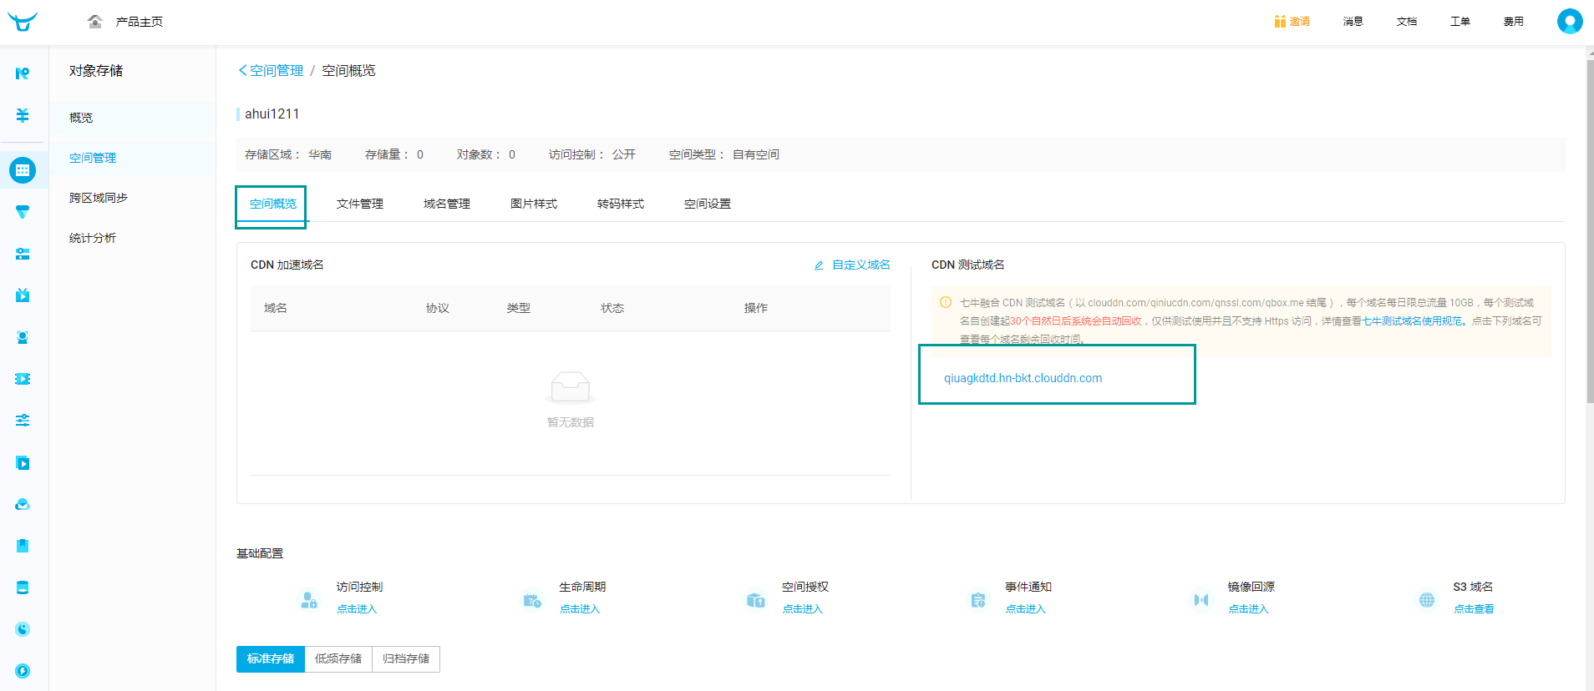Select the highlighted object storage grid icon
Screen dimensions: 1594x691
pyautogui.click(x=23, y=170)
